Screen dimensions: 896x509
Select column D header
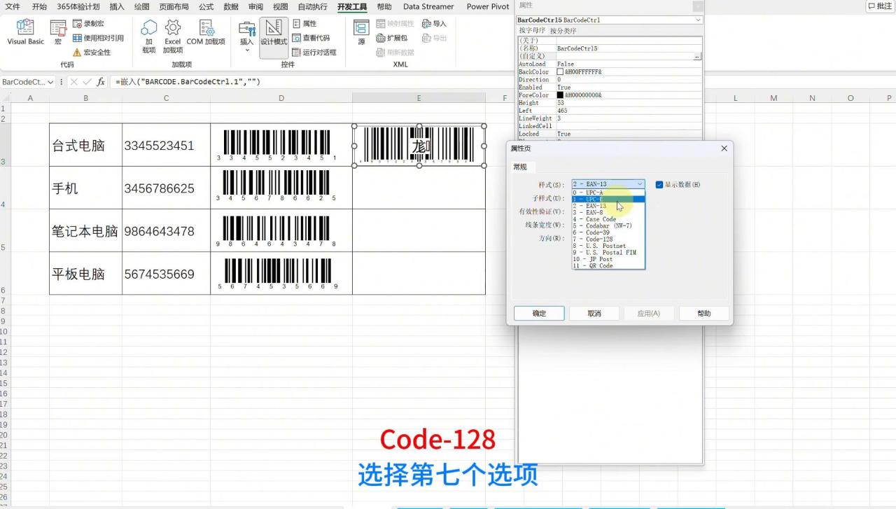[x=281, y=98]
